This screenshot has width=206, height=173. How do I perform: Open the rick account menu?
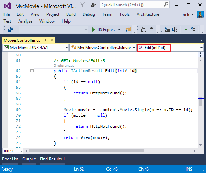click(188, 15)
